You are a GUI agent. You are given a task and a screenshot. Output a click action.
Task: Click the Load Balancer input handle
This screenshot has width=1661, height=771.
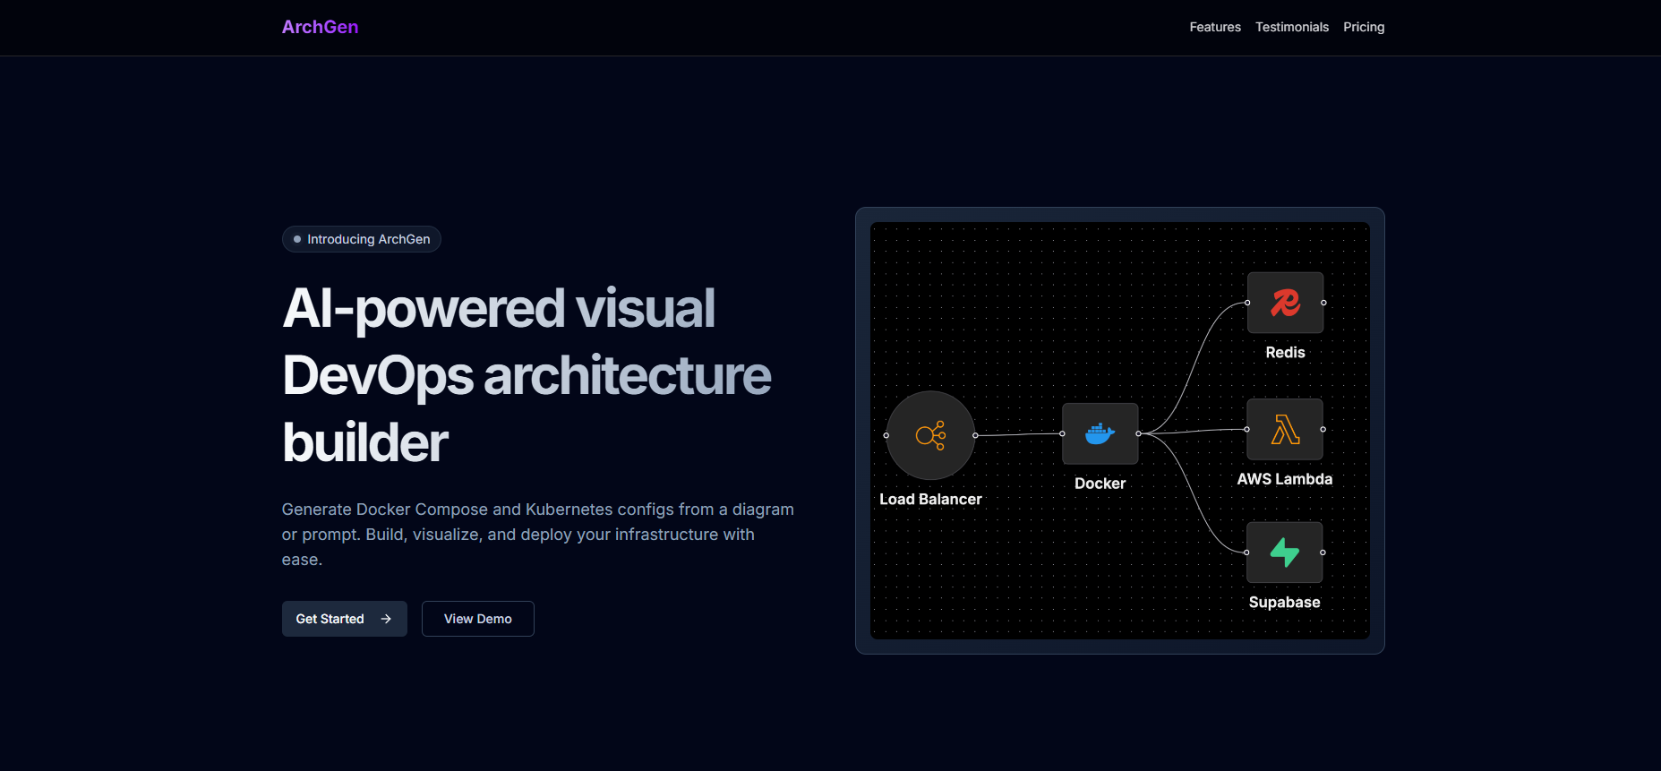(x=886, y=435)
